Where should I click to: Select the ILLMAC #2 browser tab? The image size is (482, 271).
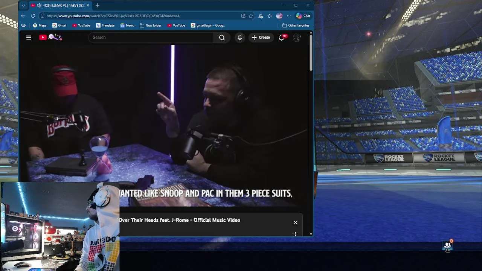click(60, 5)
